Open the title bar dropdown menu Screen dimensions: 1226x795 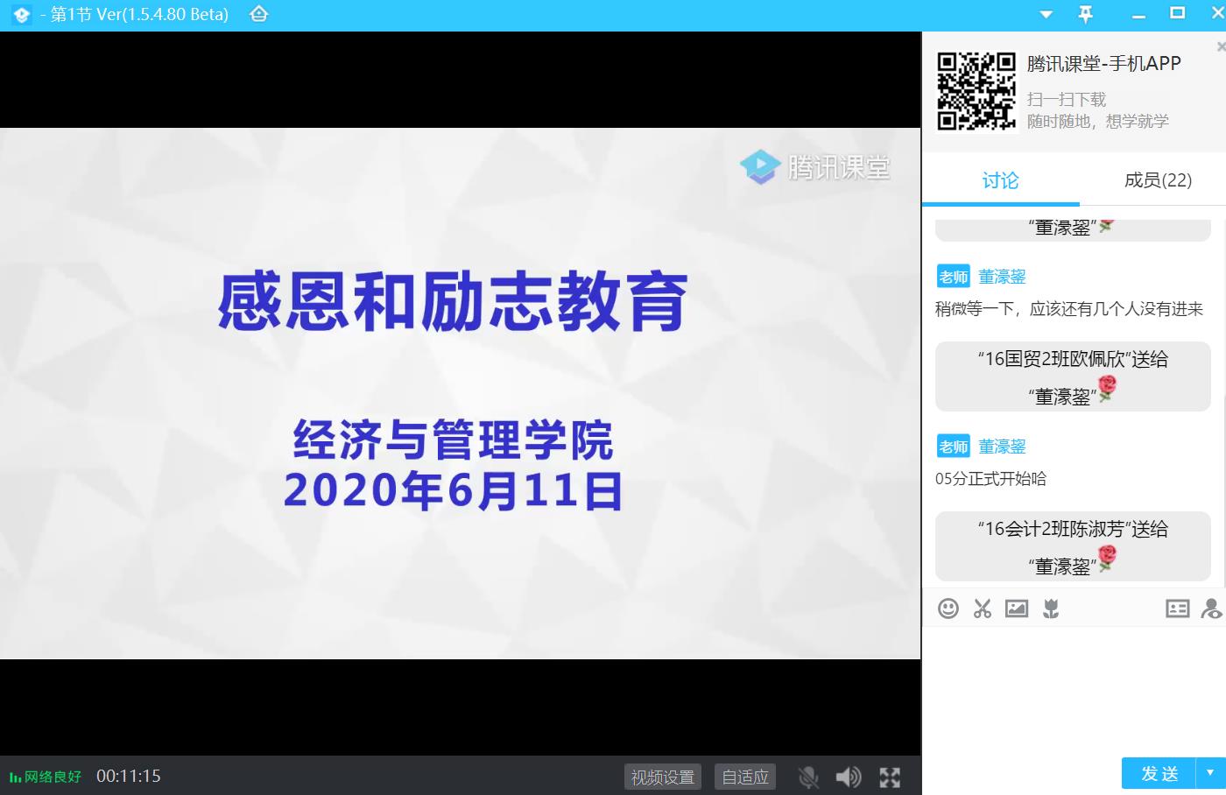tap(1046, 15)
